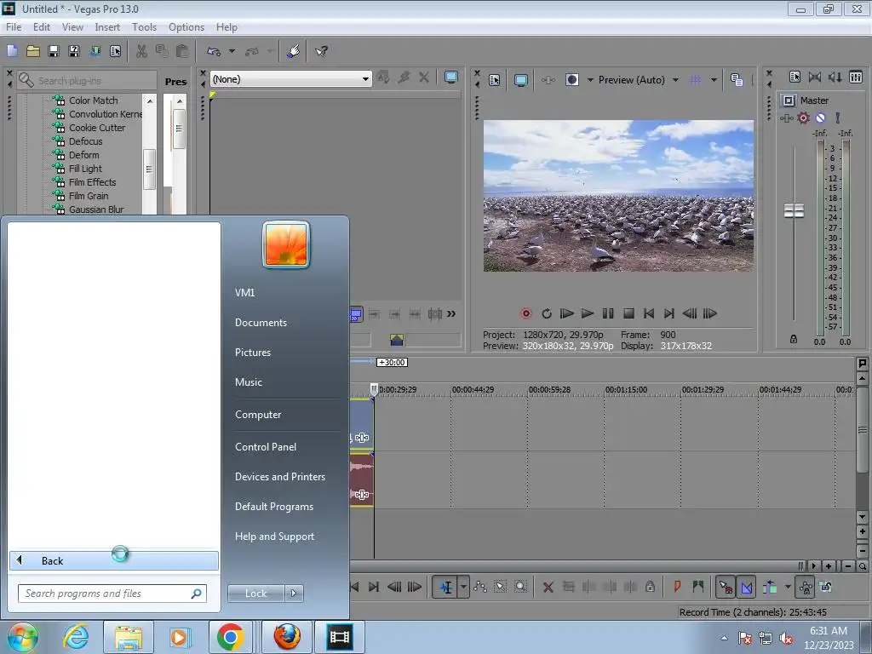Viewport: 872px width, 654px height.
Task: Expand the shutdown options arrow beside Lock
Action: 294,594
